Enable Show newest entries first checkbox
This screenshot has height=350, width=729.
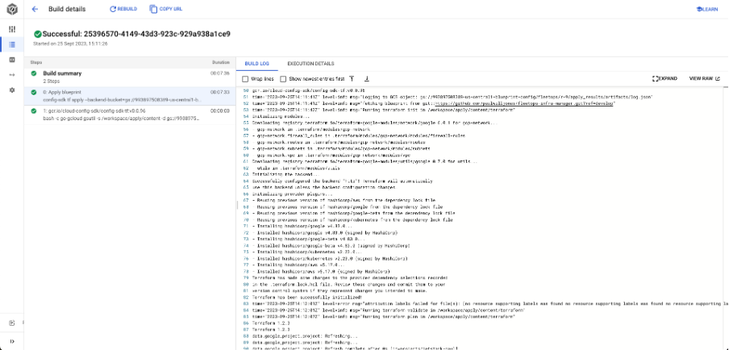pos(283,79)
